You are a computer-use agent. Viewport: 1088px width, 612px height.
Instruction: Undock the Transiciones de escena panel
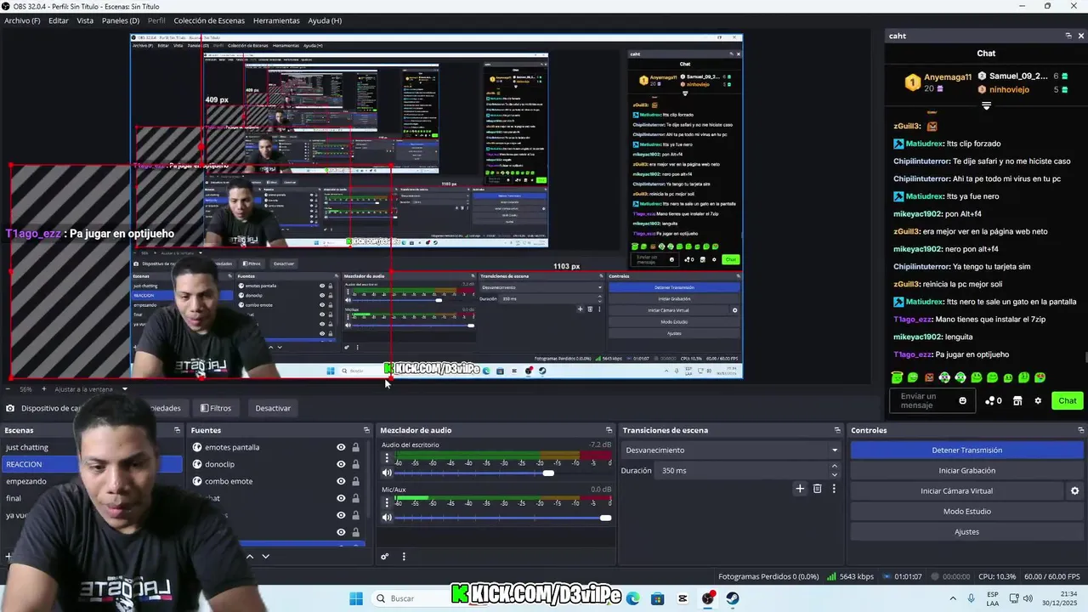click(x=837, y=430)
